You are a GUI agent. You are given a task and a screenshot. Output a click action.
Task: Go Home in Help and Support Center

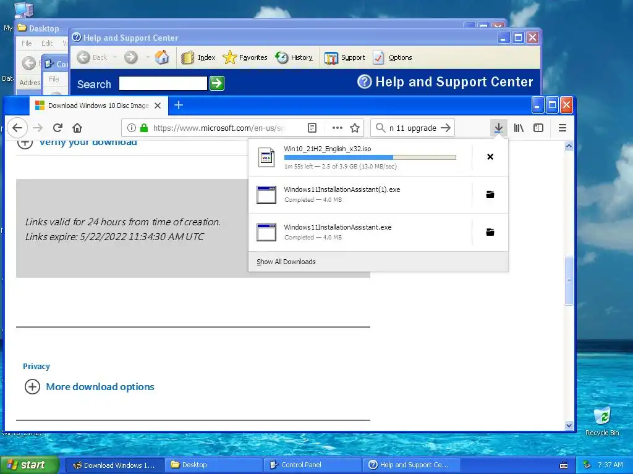[x=162, y=57]
